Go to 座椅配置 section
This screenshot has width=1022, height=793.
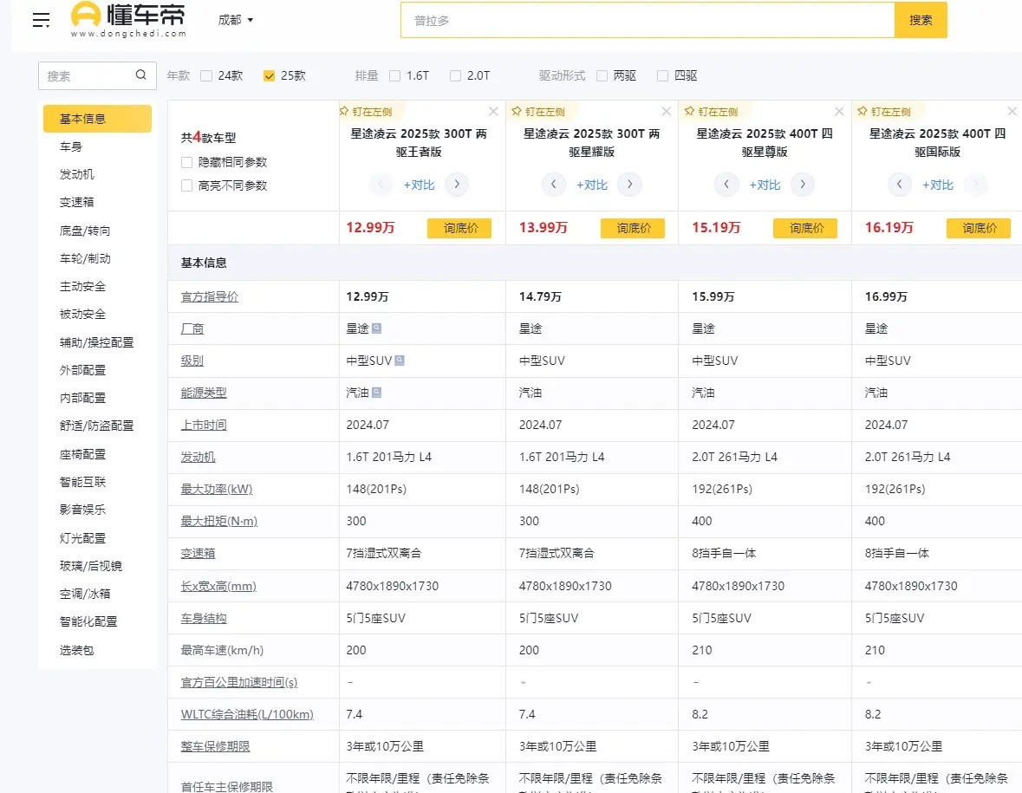[x=82, y=454]
